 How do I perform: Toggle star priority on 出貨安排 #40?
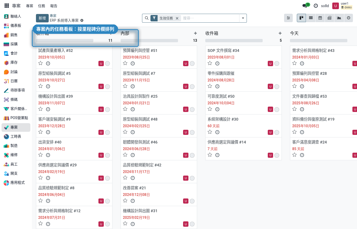point(41,155)
